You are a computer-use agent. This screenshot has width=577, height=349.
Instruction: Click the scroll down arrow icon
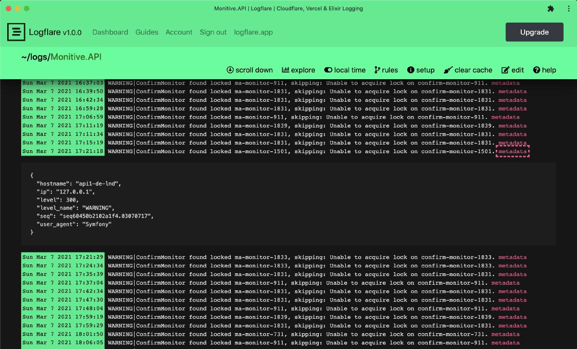(231, 70)
